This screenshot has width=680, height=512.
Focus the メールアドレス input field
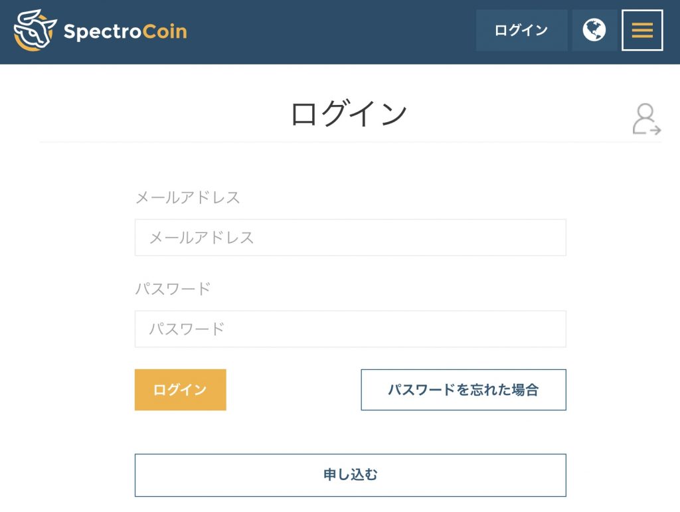point(351,238)
